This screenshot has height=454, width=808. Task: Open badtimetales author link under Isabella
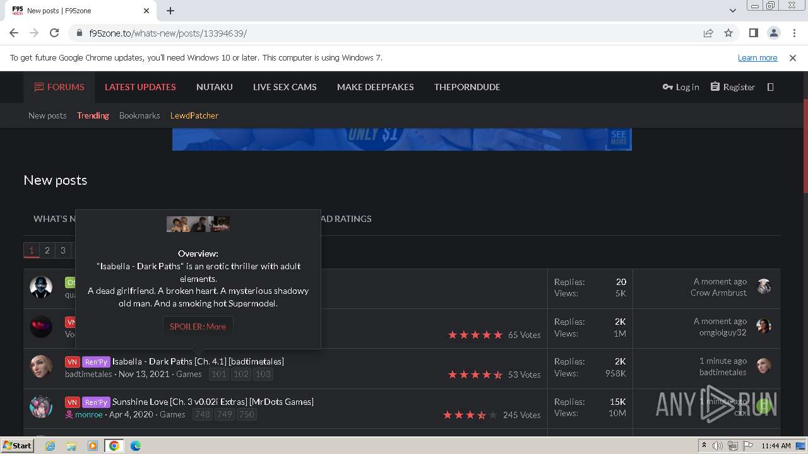(x=88, y=374)
